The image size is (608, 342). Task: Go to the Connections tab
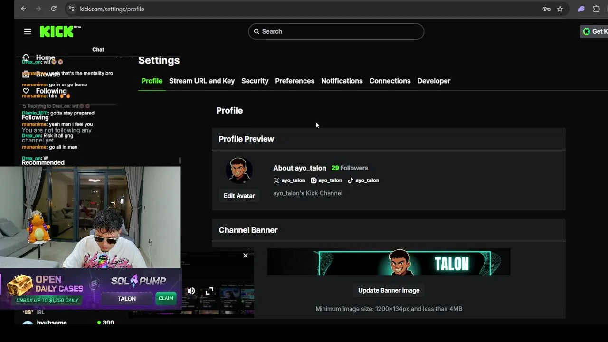pyautogui.click(x=390, y=81)
